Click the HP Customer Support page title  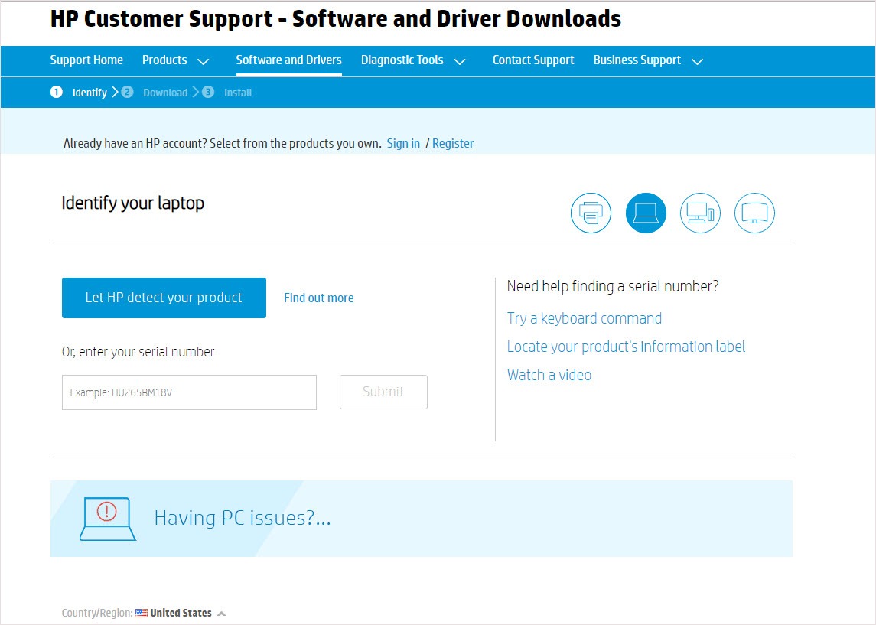tap(336, 19)
